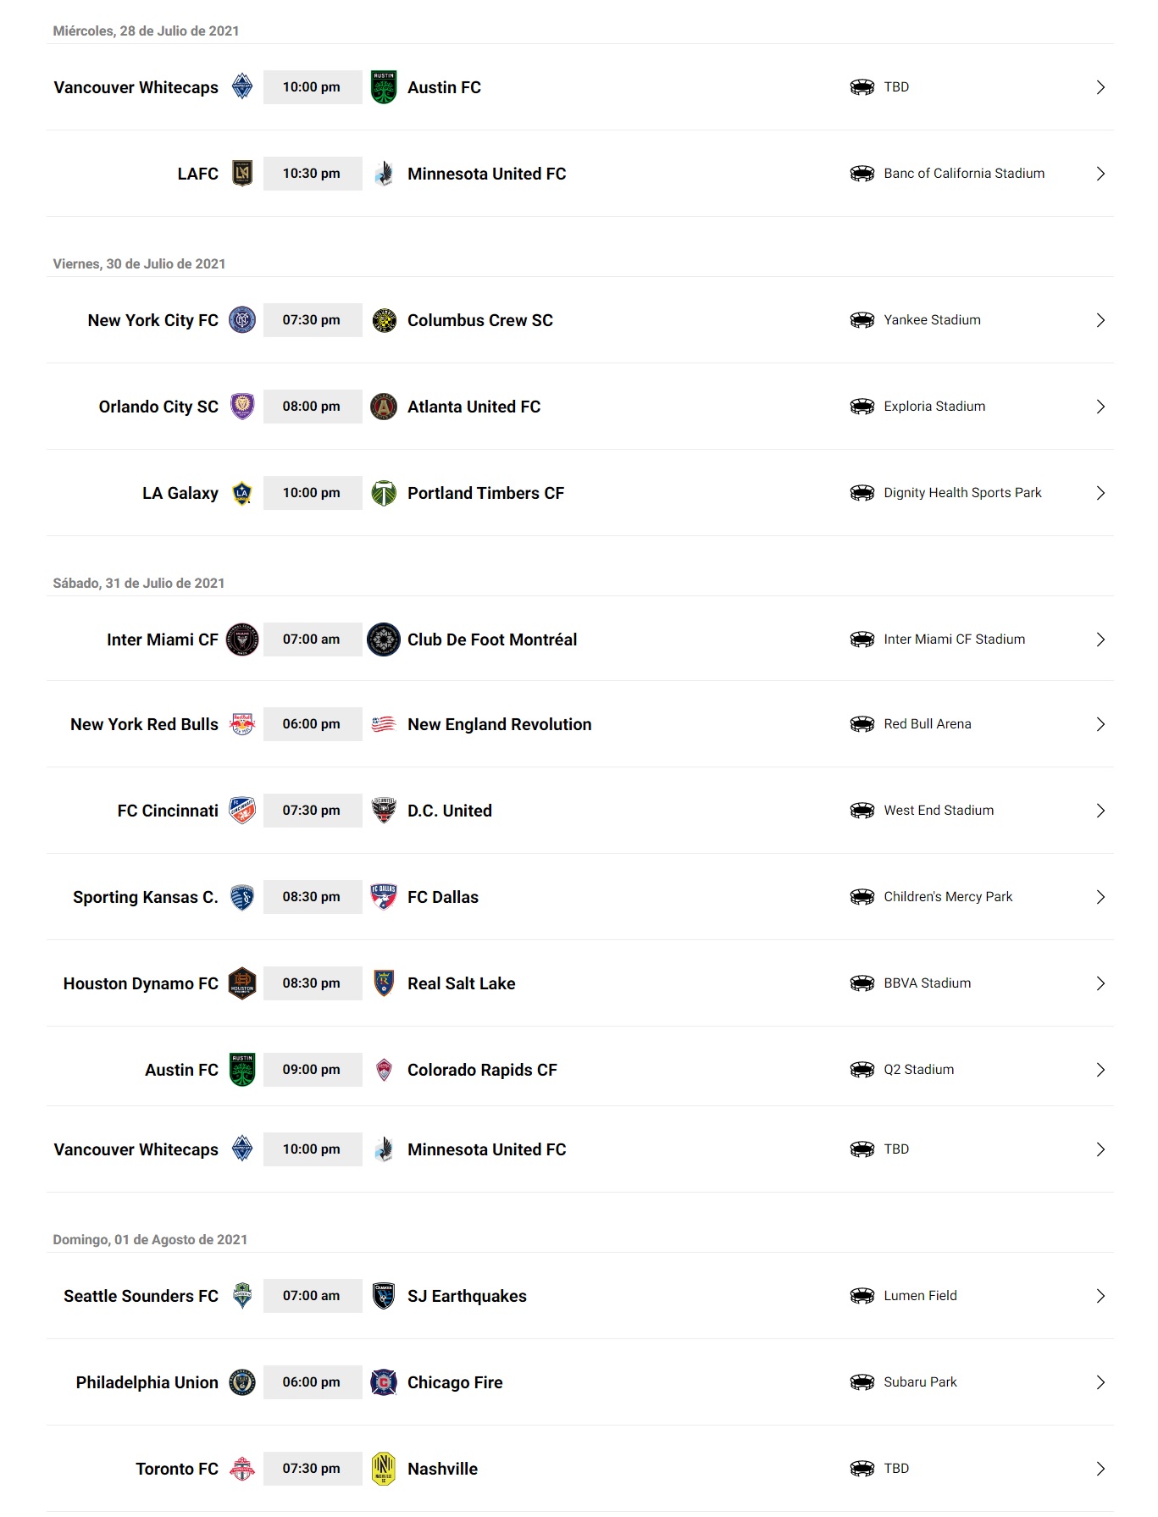Click the New York Red Bulls logo
Image resolution: width=1158 pixels, height=1517 pixels.
tap(242, 724)
